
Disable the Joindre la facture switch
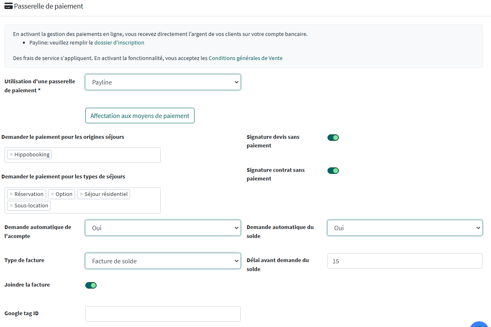(91, 285)
